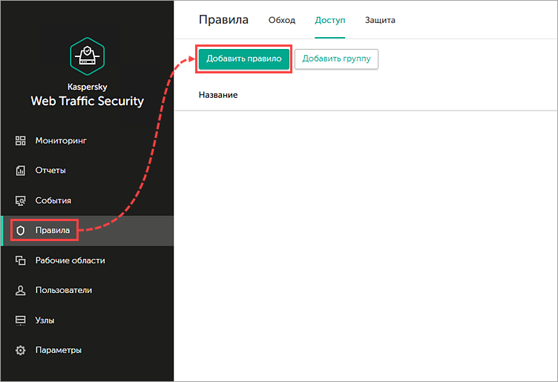Click the Kaspersky hexagon logo

(x=88, y=56)
